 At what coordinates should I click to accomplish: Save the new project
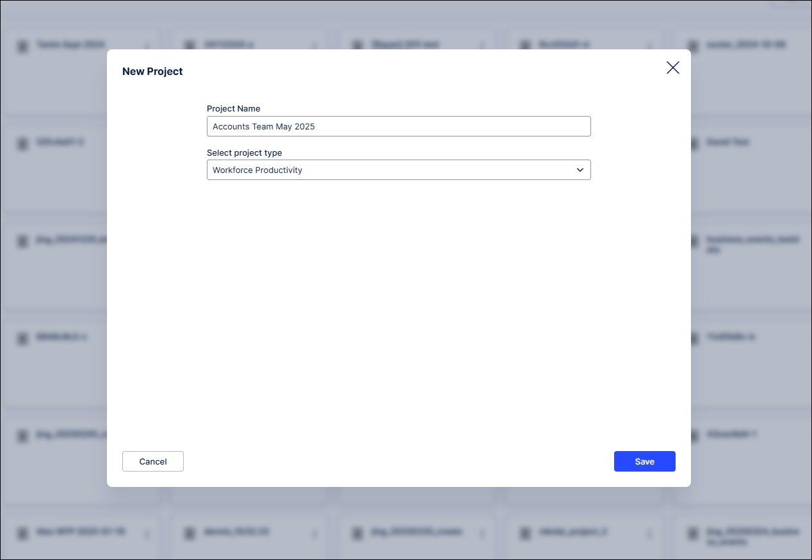644,461
